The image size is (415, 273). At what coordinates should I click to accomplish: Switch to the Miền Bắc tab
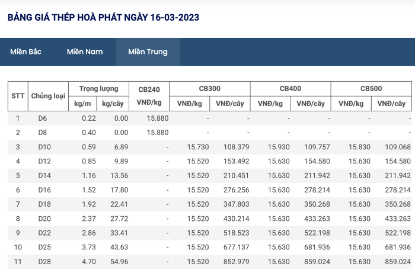click(x=25, y=52)
